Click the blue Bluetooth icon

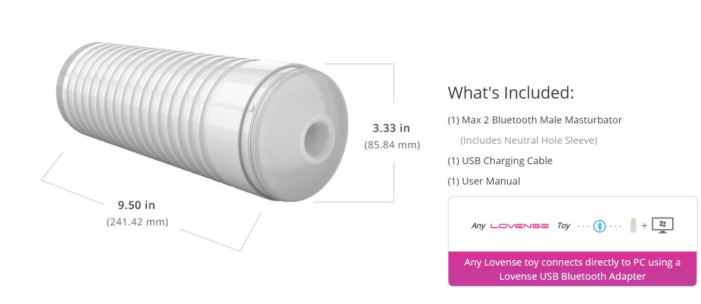click(599, 226)
